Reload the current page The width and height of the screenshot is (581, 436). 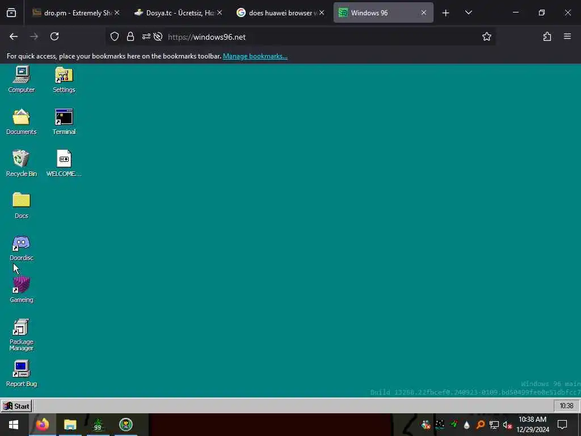tap(54, 36)
